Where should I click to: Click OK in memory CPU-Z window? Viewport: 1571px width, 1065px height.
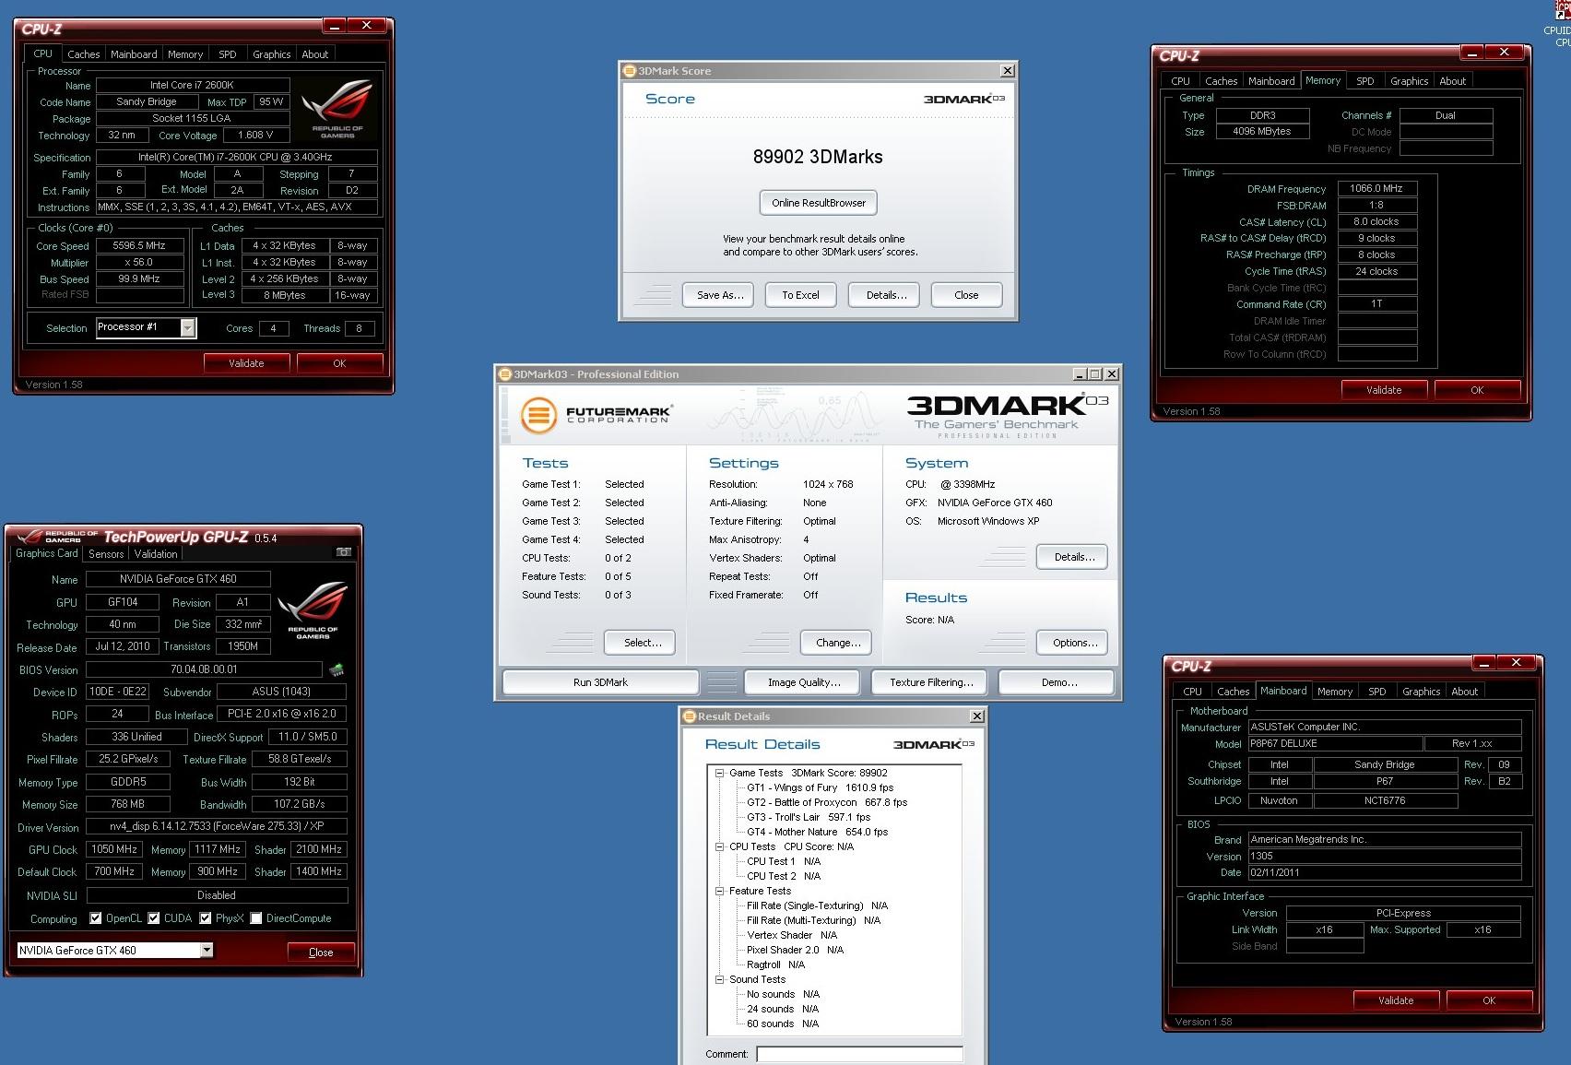pos(1477,390)
